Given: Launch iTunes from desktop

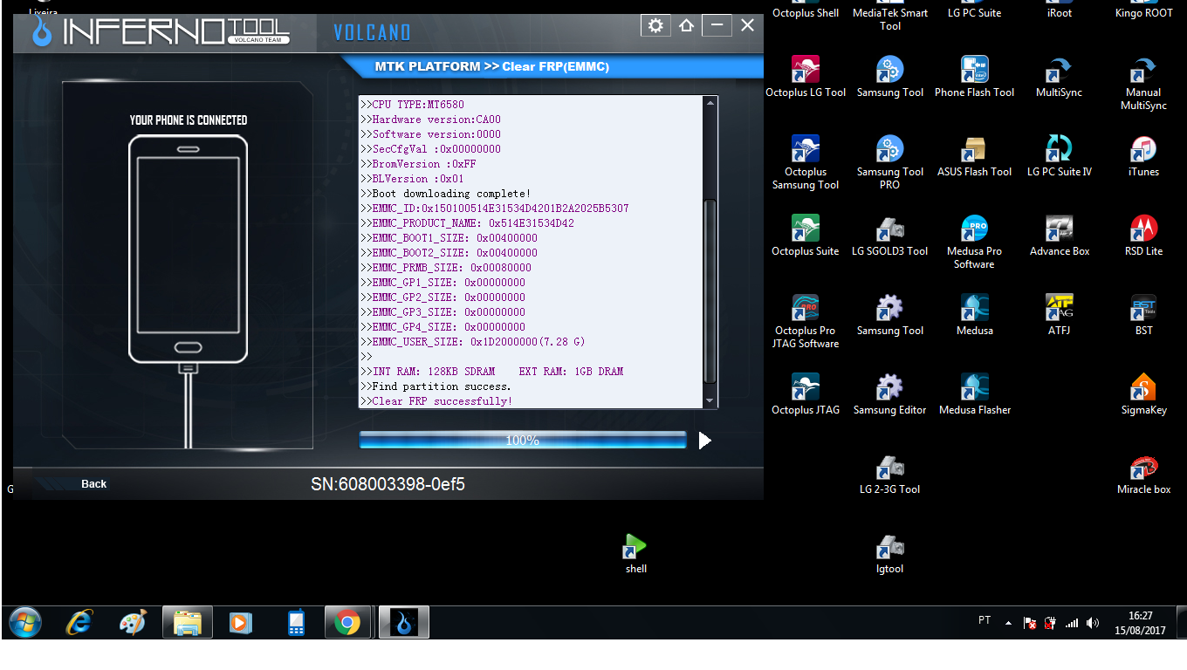Looking at the screenshot, I should coord(1143,156).
